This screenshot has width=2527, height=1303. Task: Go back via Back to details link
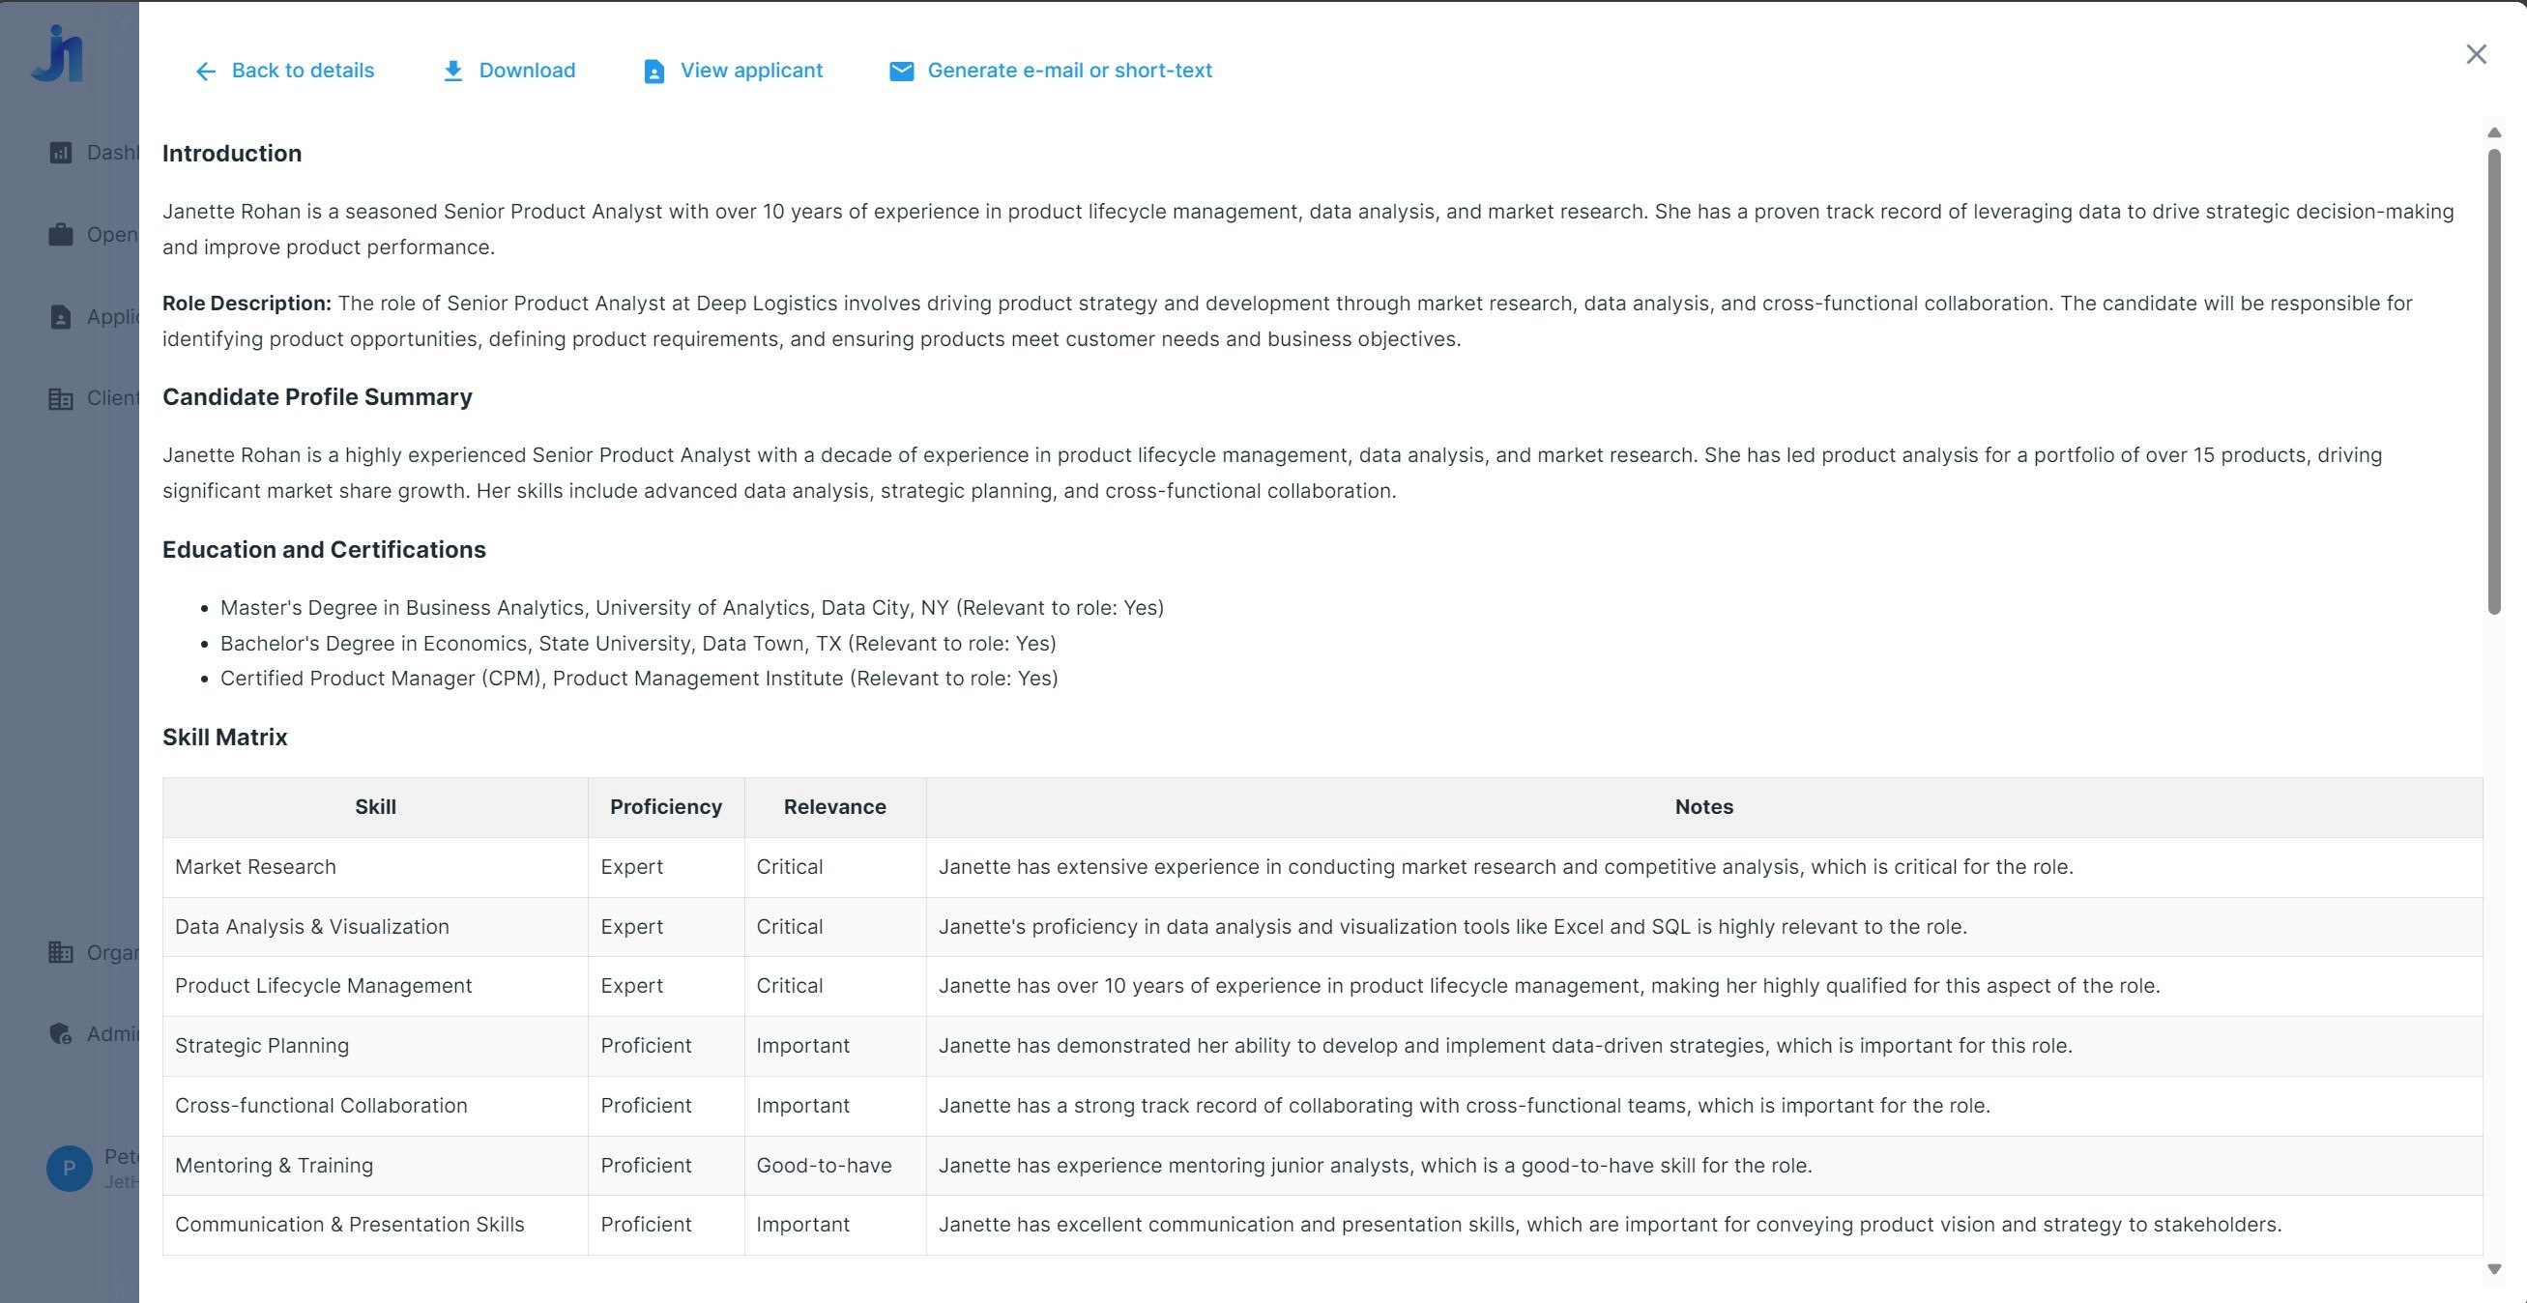[303, 71]
